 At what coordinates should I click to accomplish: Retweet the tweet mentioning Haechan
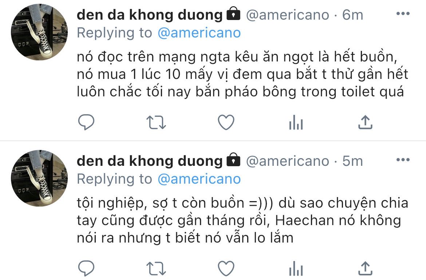point(156,269)
